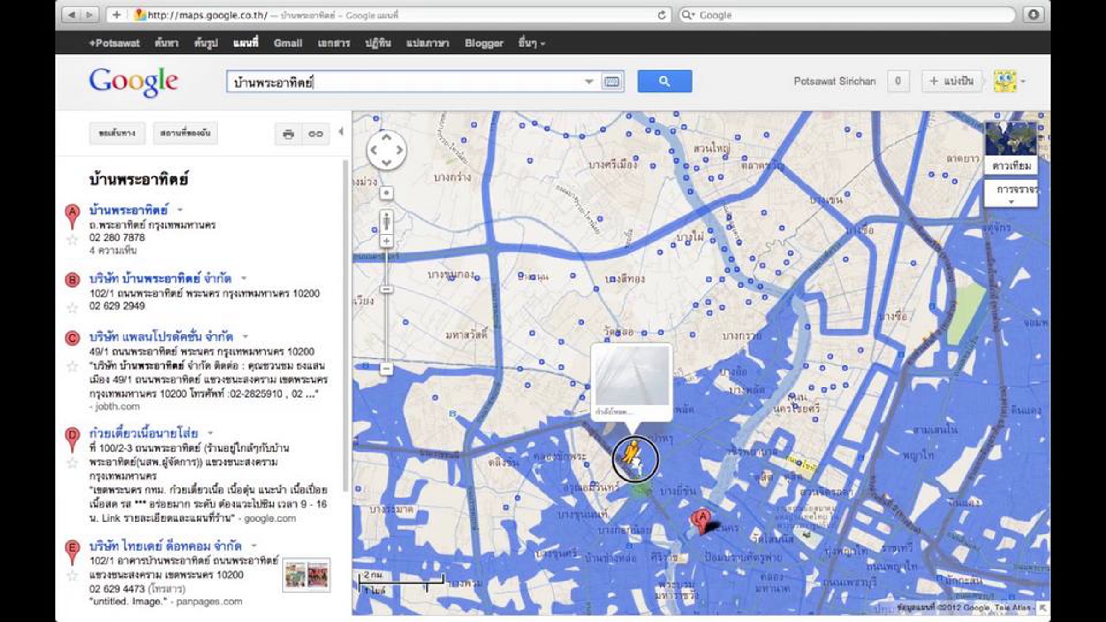Click the red A marker on the map

point(701,522)
